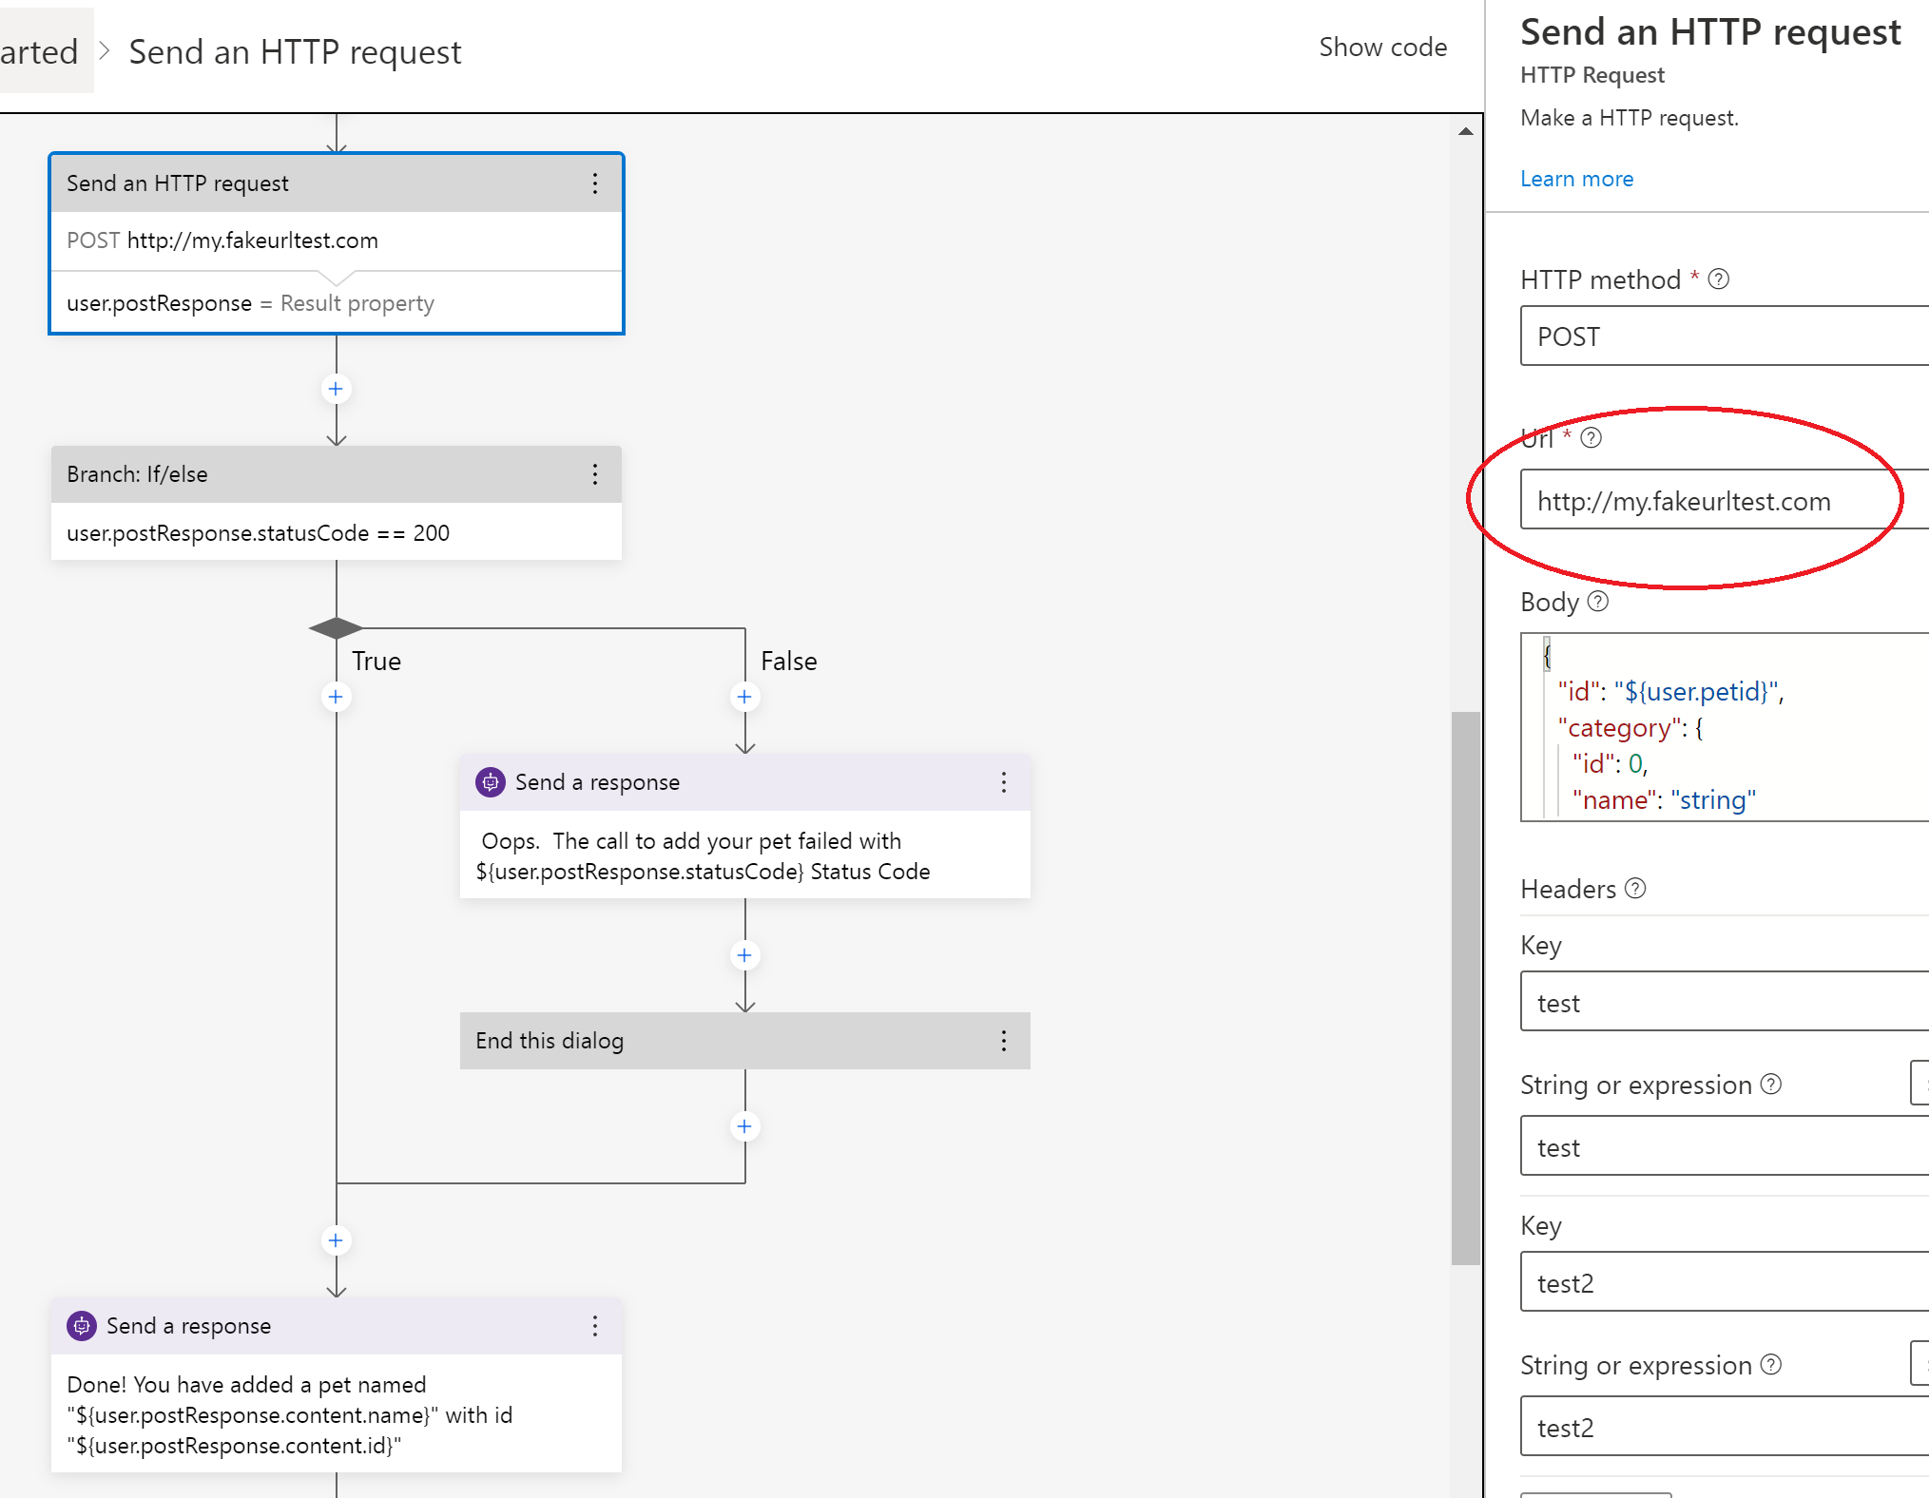Open the Url help tooltip
The image size is (1929, 1498).
(x=1593, y=437)
